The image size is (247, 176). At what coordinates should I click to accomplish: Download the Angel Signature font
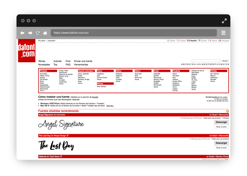(x=221, y=122)
